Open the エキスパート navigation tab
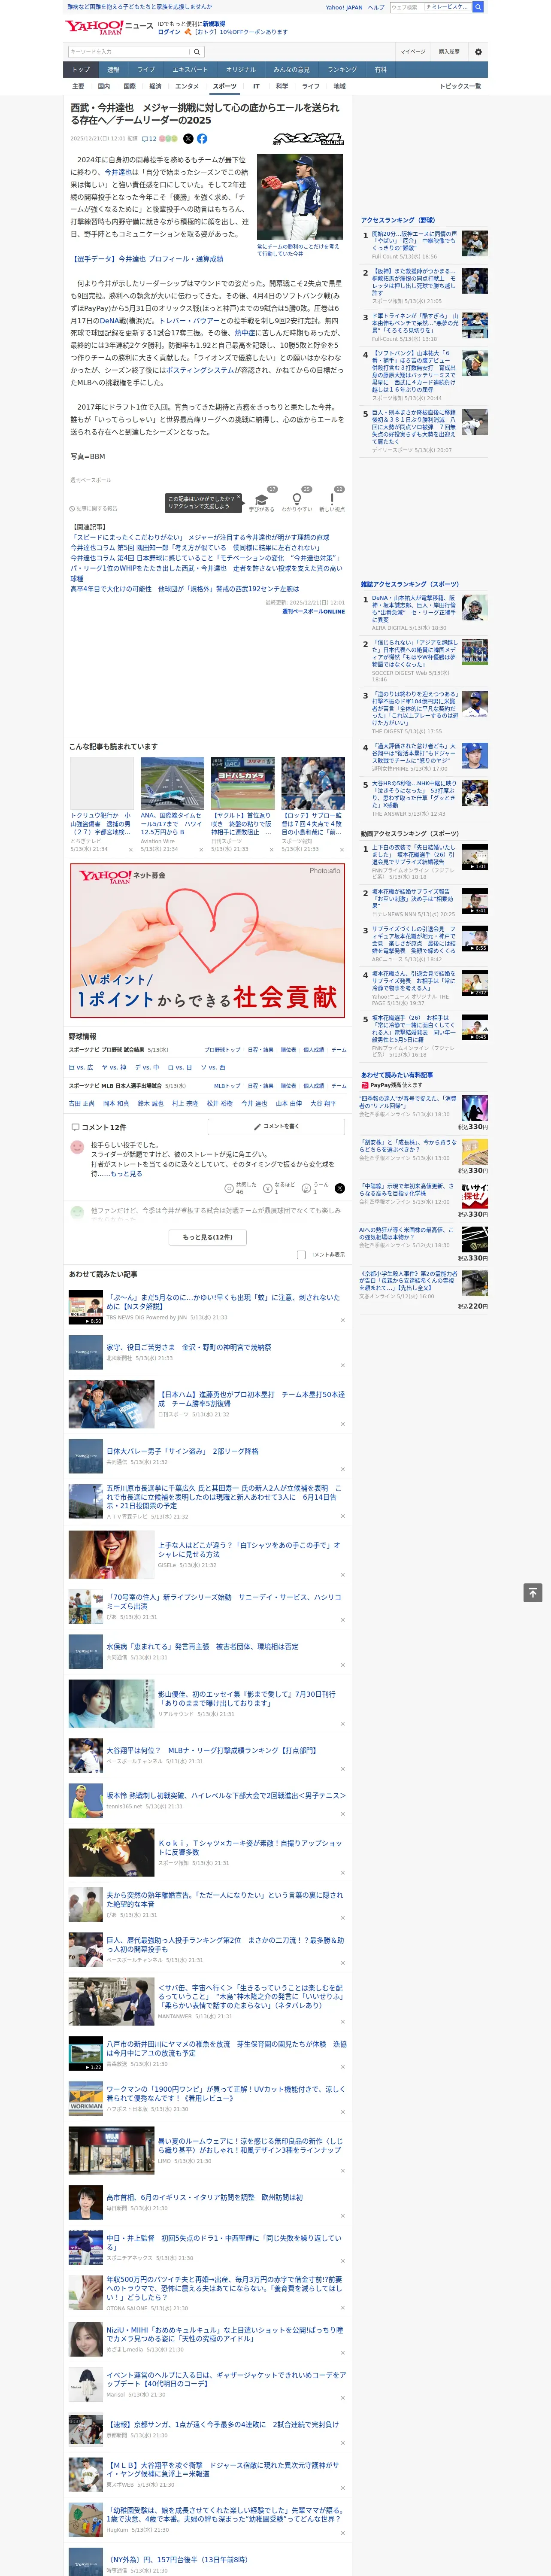This screenshot has width=551, height=2576. point(190,70)
